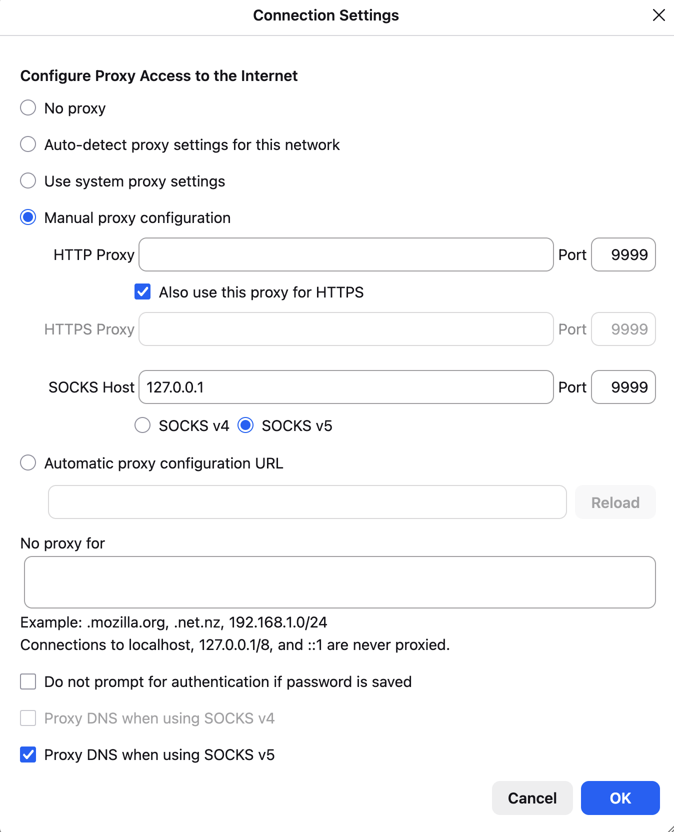Viewport: 674px width, 832px height.
Task: Click the Reload button
Action: (x=615, y=502)
